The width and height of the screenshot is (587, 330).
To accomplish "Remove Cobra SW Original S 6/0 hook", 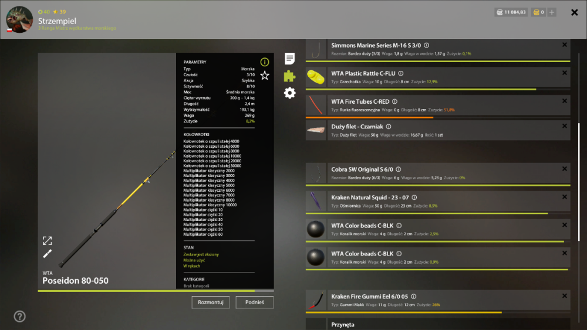I will [x=564, y=169].
